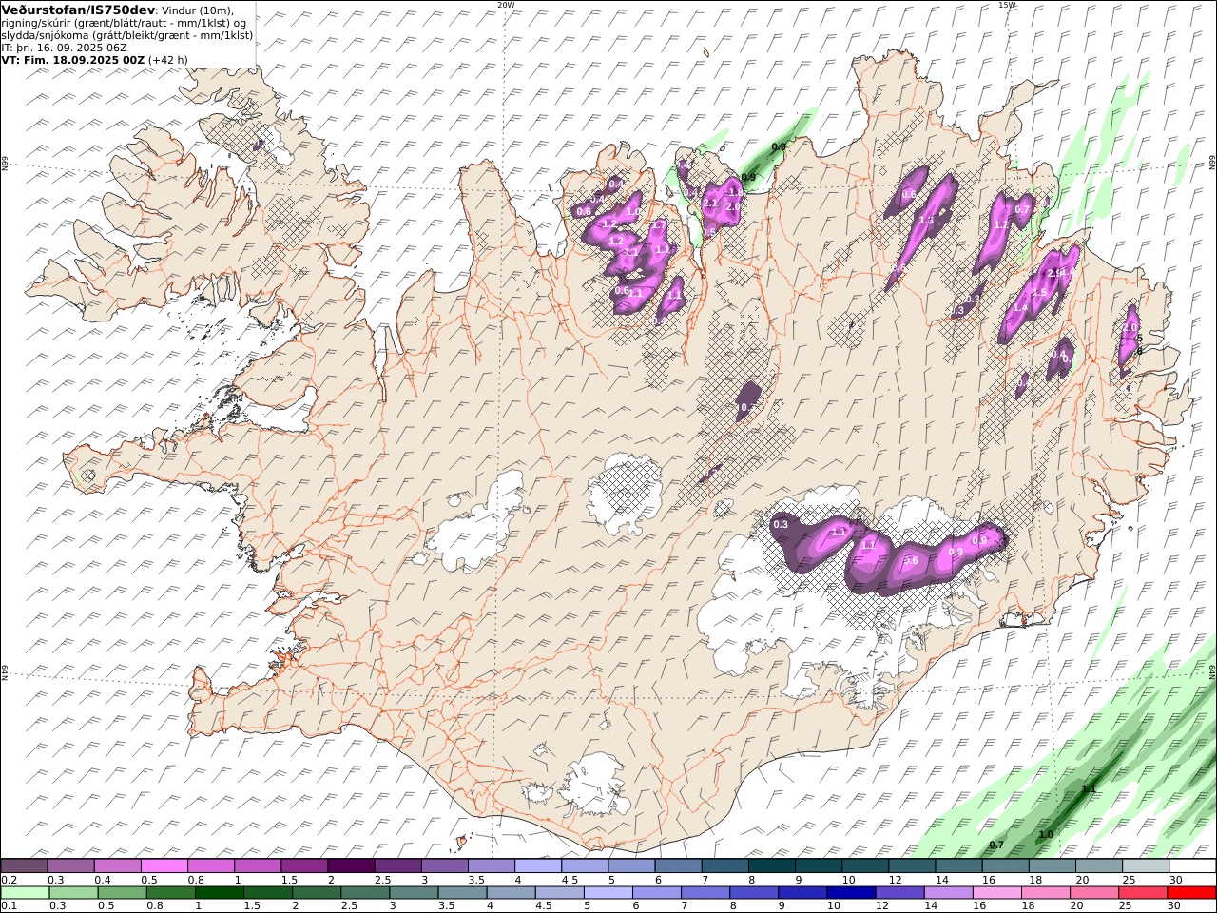Image resolution: width=1217 pixels, height=913 pixels.
Task: Select the 18 snow legend swatch
Action: click(1053, 865)
